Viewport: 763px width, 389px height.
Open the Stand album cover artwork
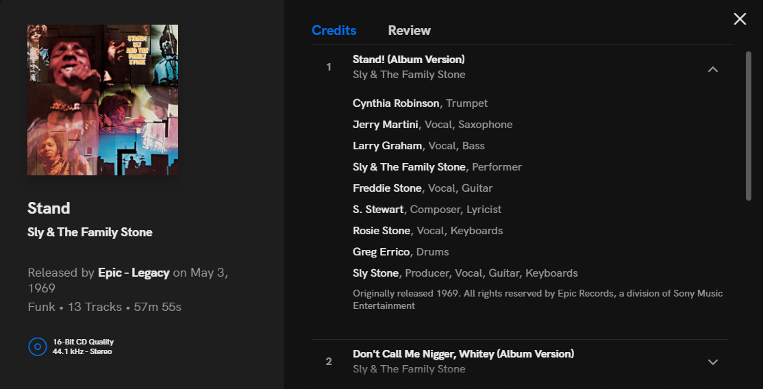103,100
